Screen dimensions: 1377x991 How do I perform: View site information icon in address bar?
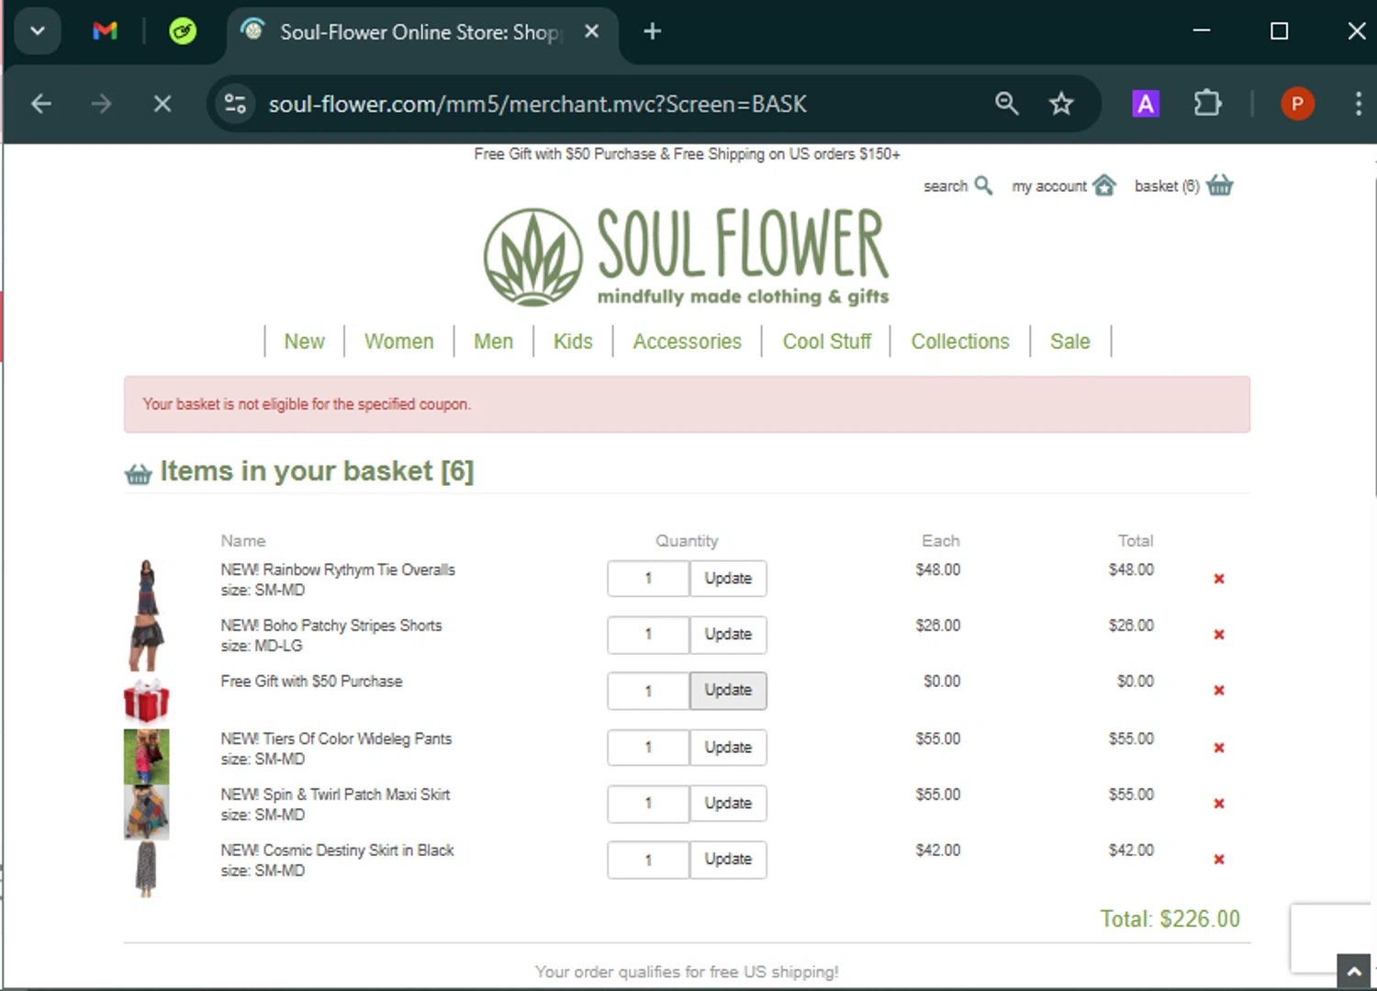point(236,104)
